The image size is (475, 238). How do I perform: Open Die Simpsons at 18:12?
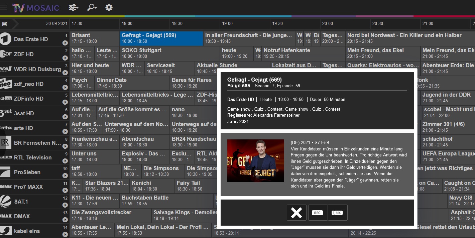pyautogui.click(x=163, y=171)
